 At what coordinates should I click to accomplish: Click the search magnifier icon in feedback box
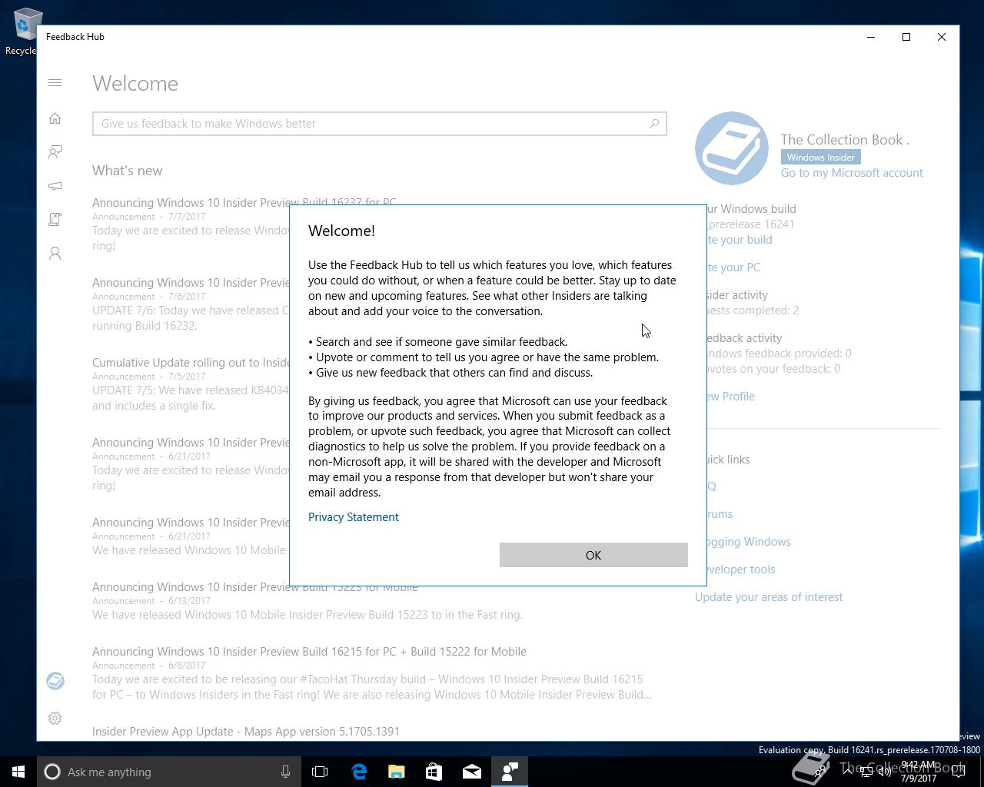[654, 124]
